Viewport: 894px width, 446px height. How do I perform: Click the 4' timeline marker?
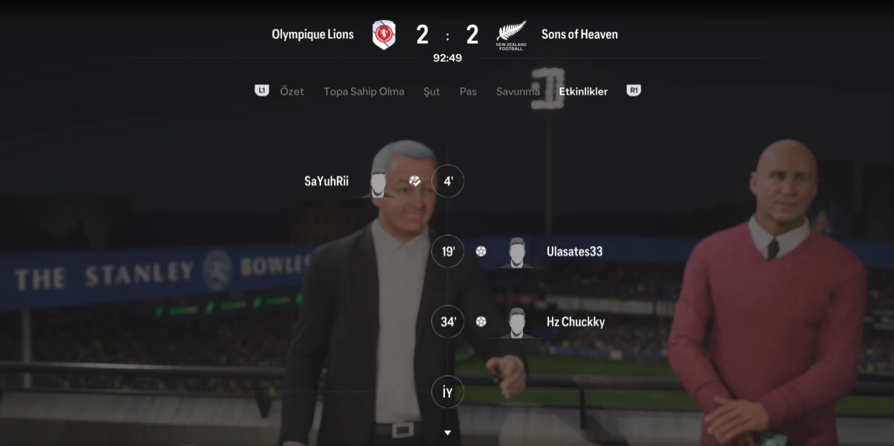click(448, 181)
